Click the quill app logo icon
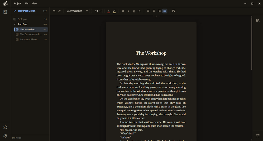Screen dimensions: 263x141 5,3
